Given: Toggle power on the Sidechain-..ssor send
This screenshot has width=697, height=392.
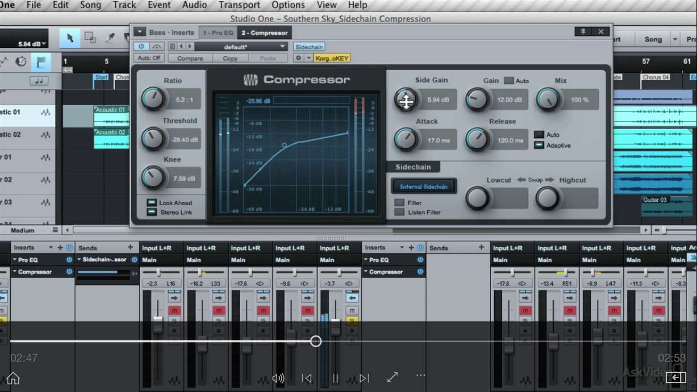Looking at the screenshot, I should pos(134,260).
